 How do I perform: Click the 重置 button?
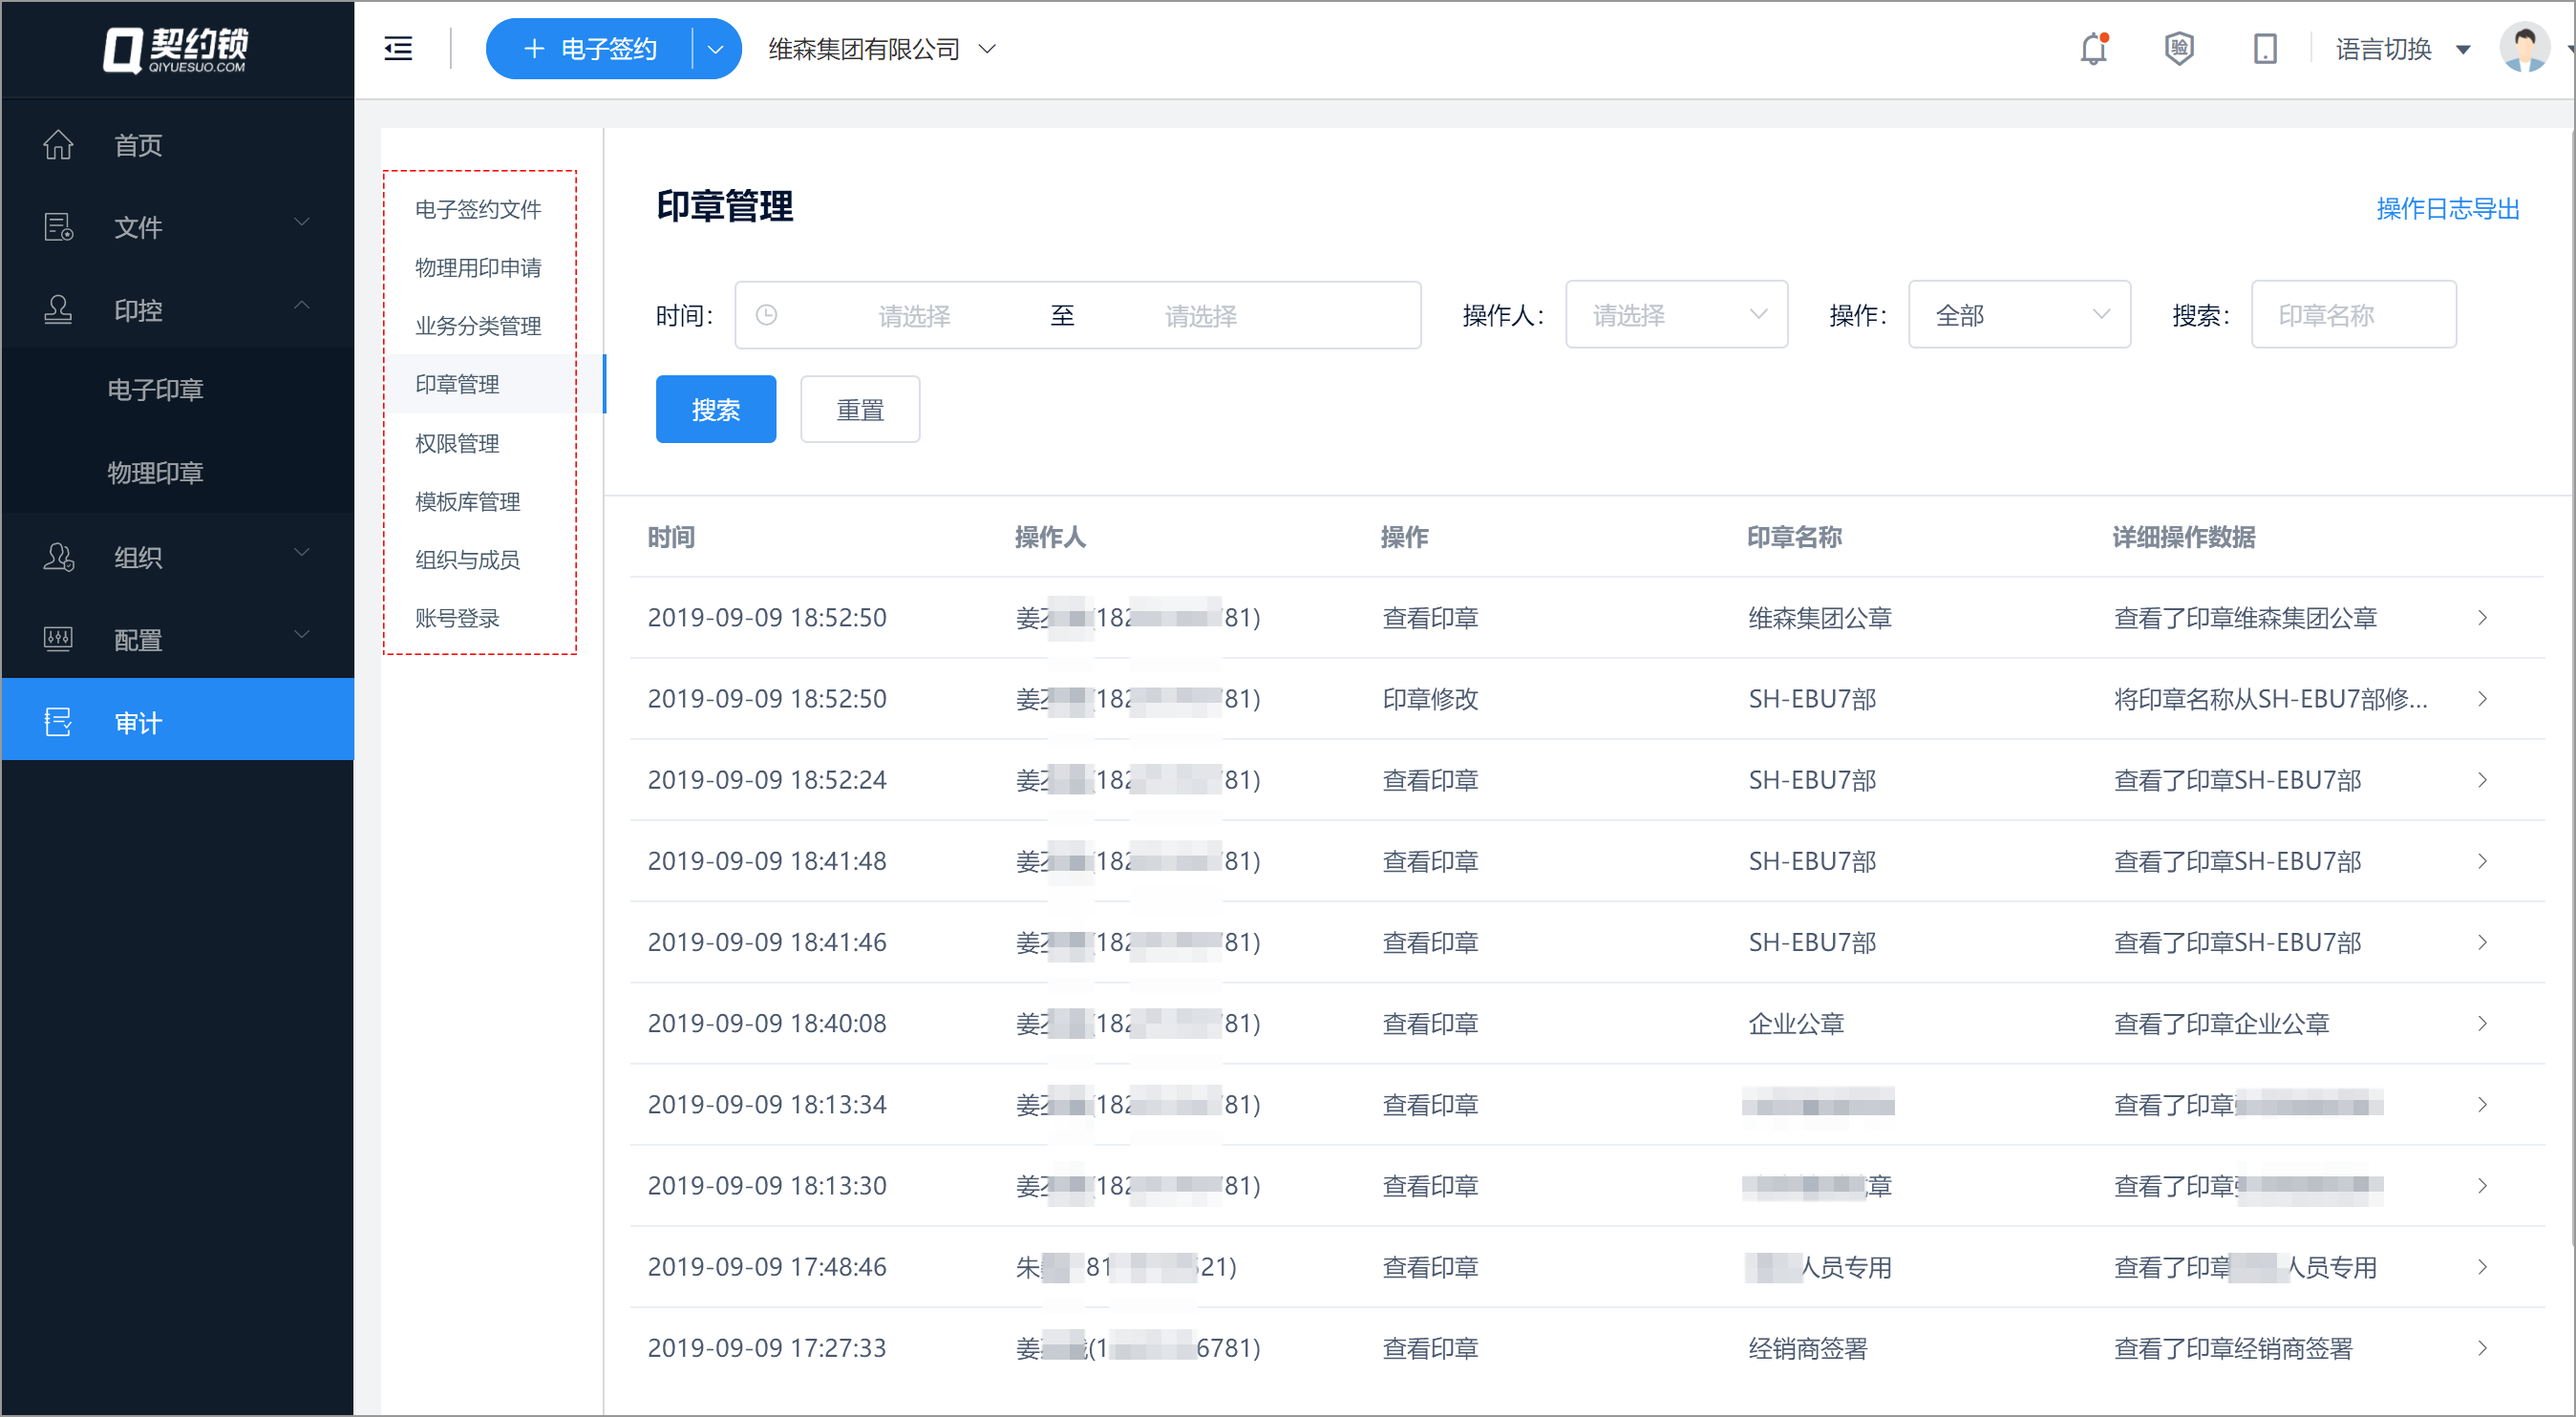(860, 410)
